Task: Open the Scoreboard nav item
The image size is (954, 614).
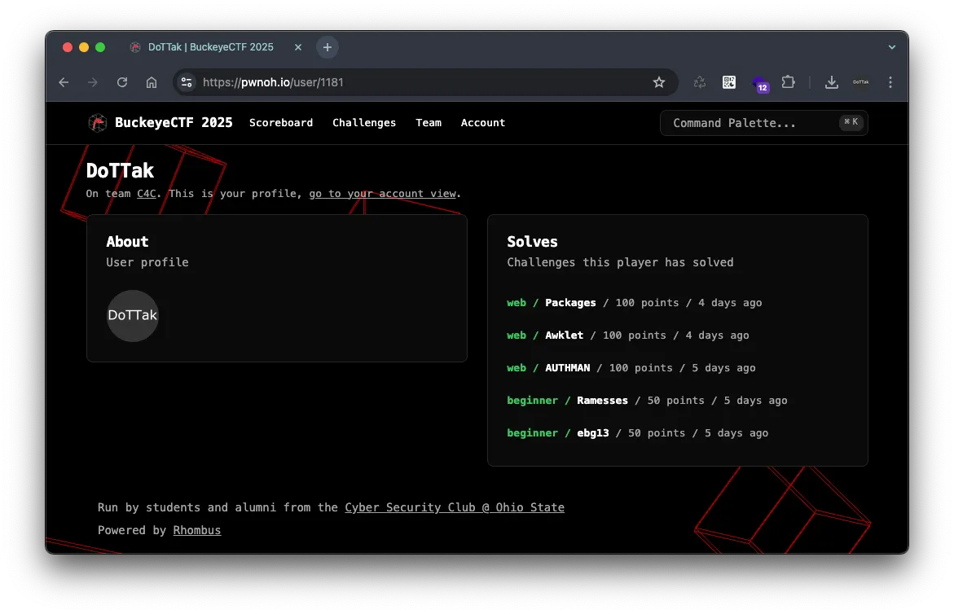Action: click(281, 123)
